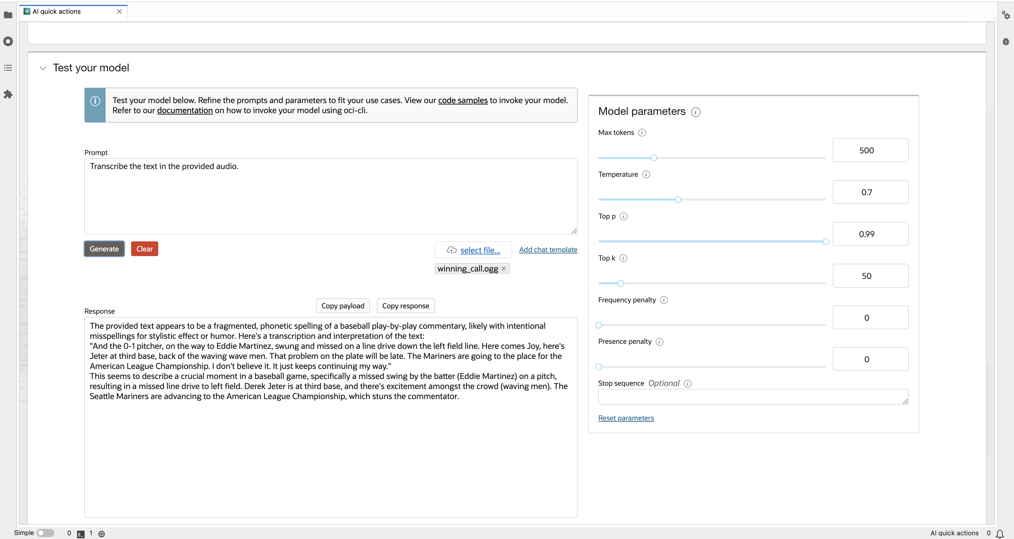The image size is (1014, 539).
Task: Collapse the Test your model section
Action: pos(43,68)
